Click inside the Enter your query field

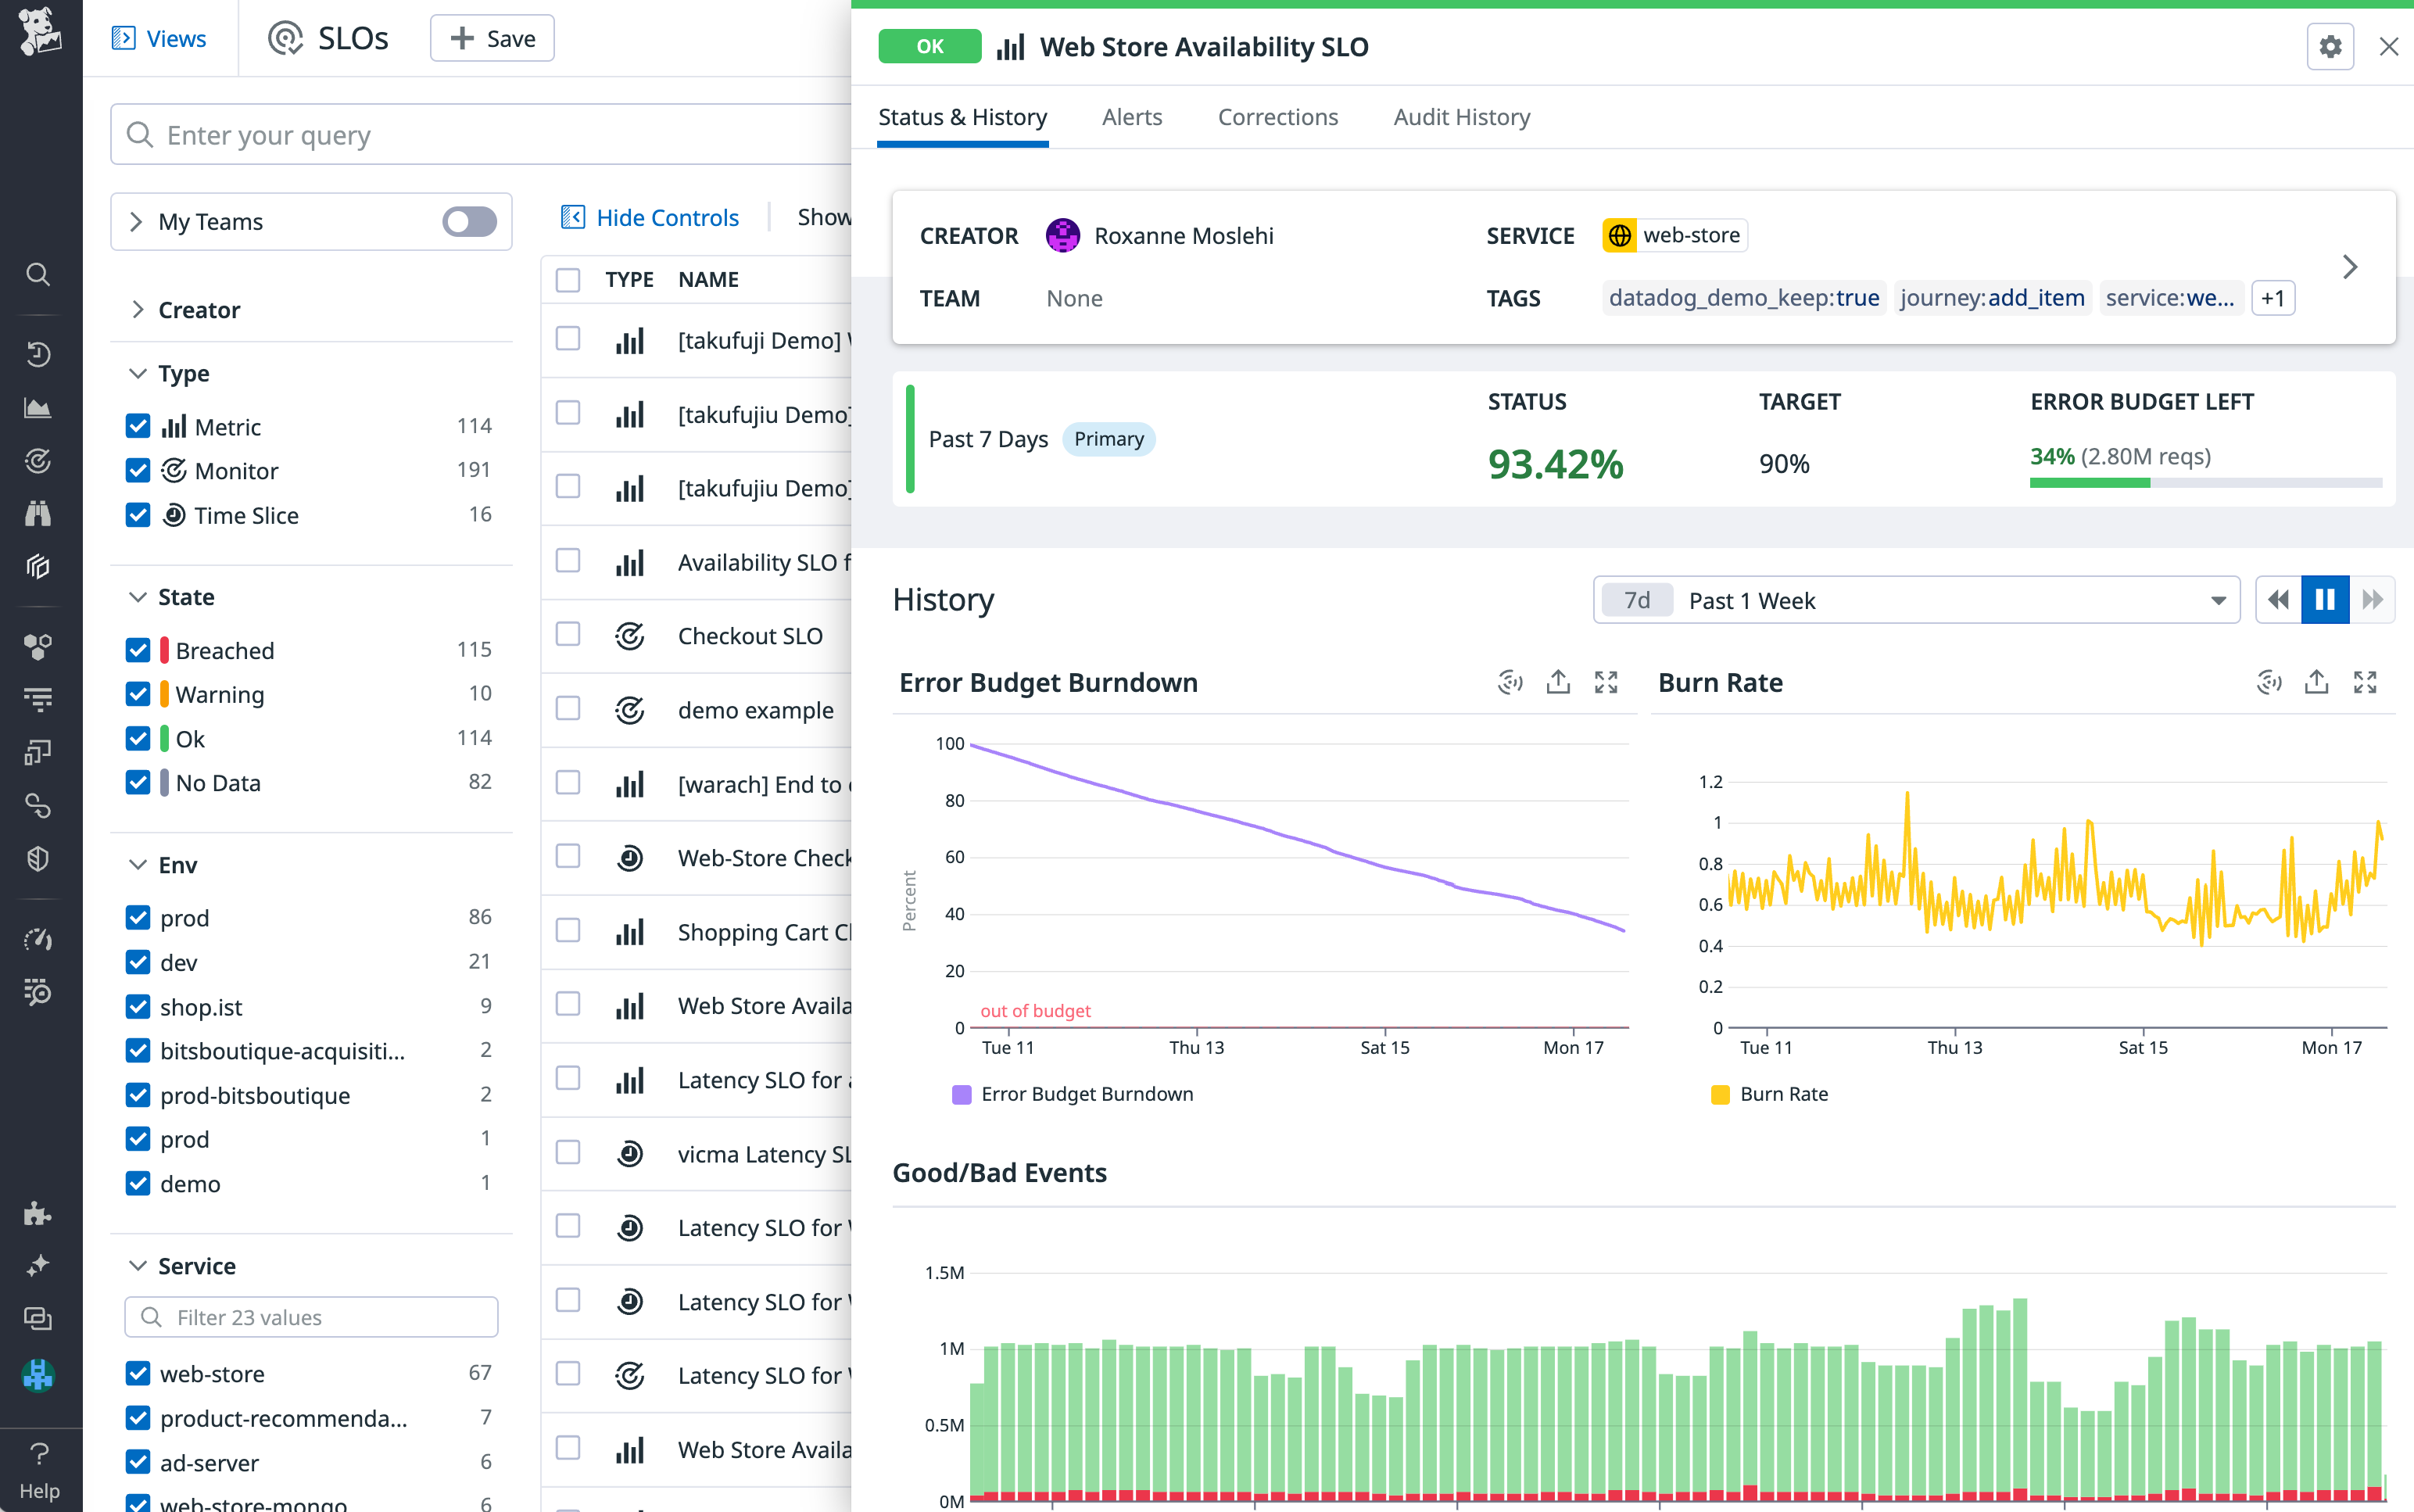coord(400,134)
